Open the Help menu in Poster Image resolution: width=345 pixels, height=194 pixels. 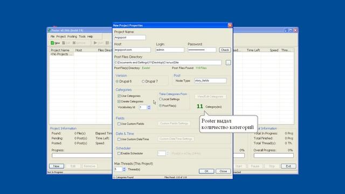[x=90, y=37]
